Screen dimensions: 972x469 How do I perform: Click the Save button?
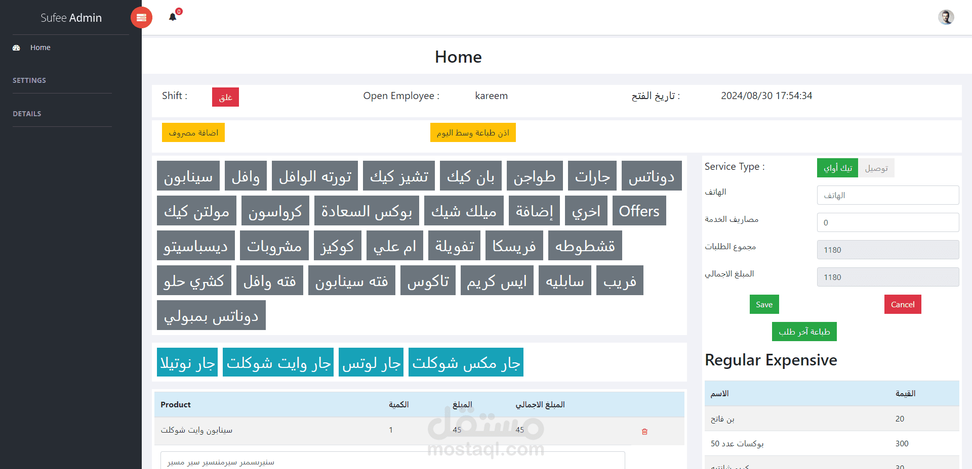point(764,304)
